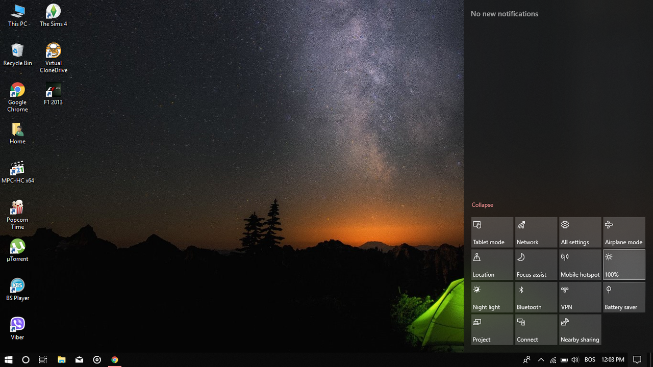Select the Viber desktop icon

(x=17, y=329)
